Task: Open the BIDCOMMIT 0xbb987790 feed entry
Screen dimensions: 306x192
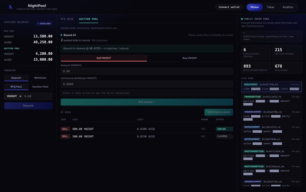Action: 271,87
